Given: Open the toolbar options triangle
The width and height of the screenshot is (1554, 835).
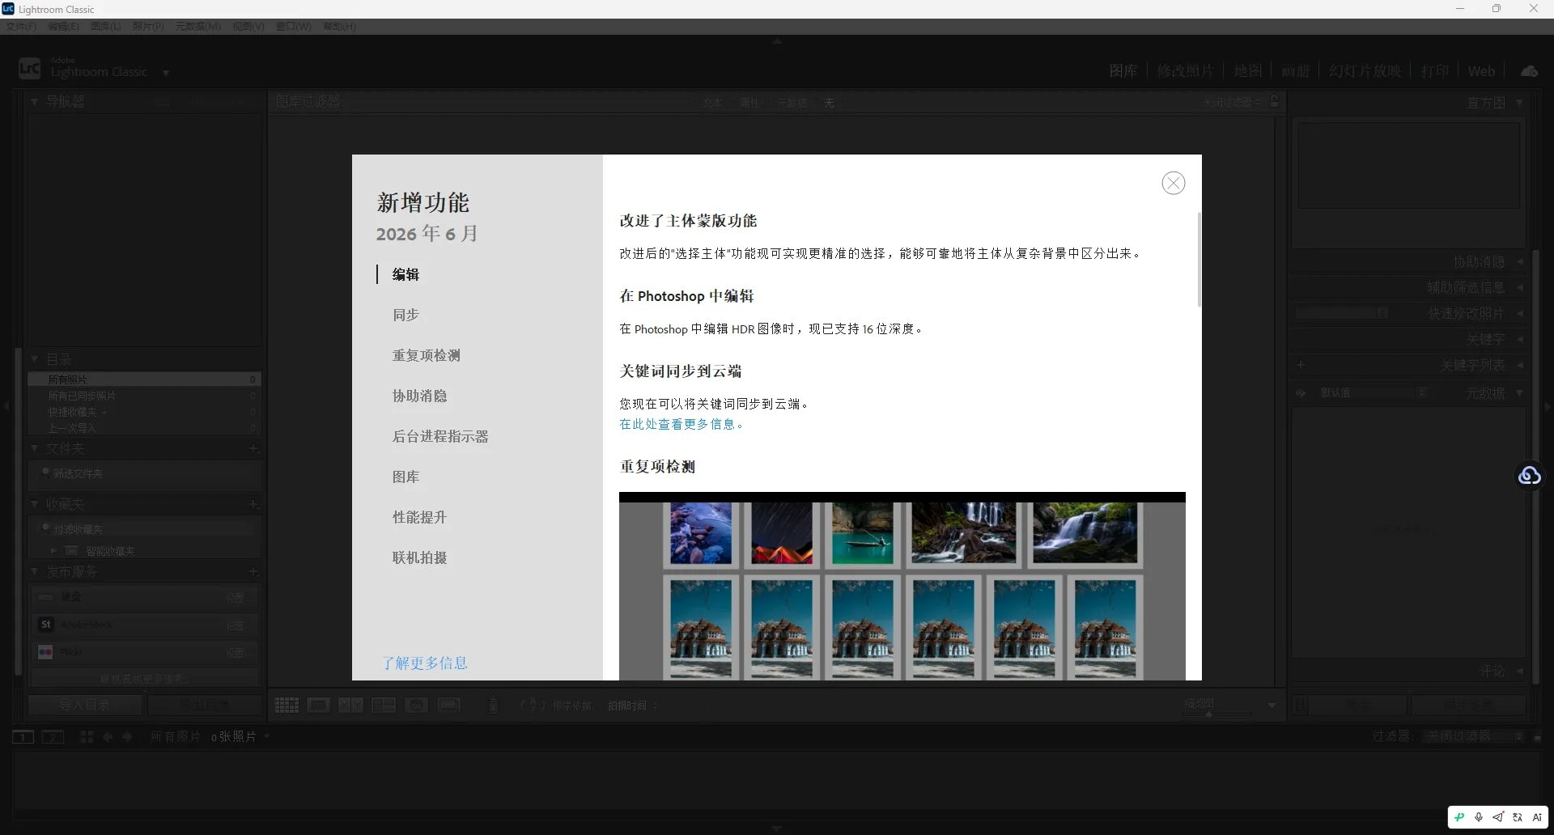Looking at the screenshot, I should tap(1272, 706).
